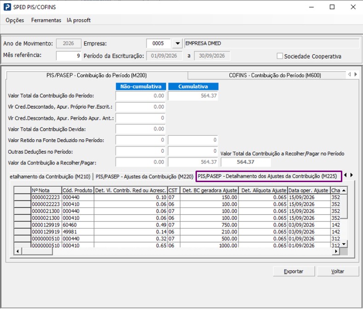Click the BC value 750.00 cell
Image resolution: width=363 pixels, height=309 pixels.
coord(209,225)
